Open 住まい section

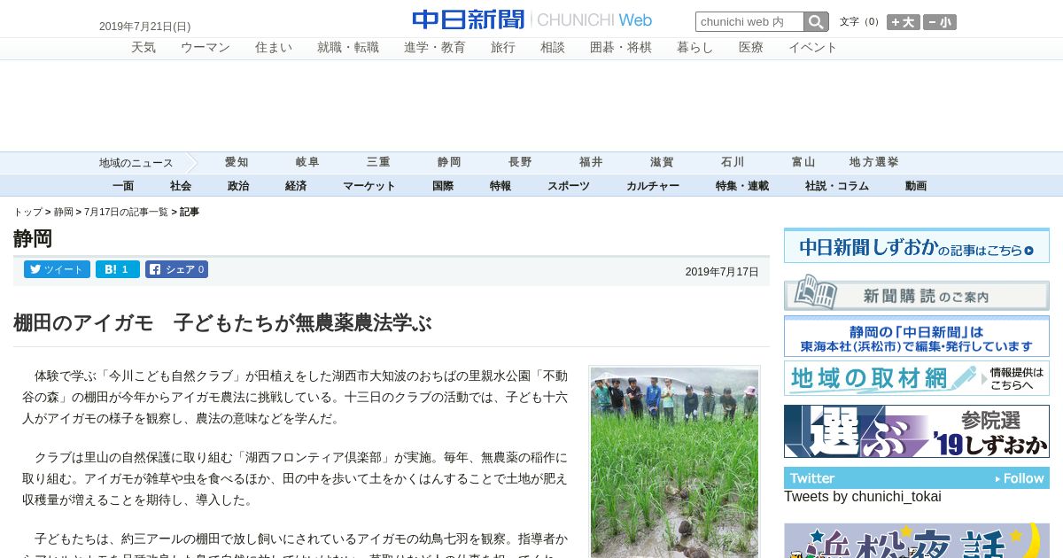coord(274,48)
